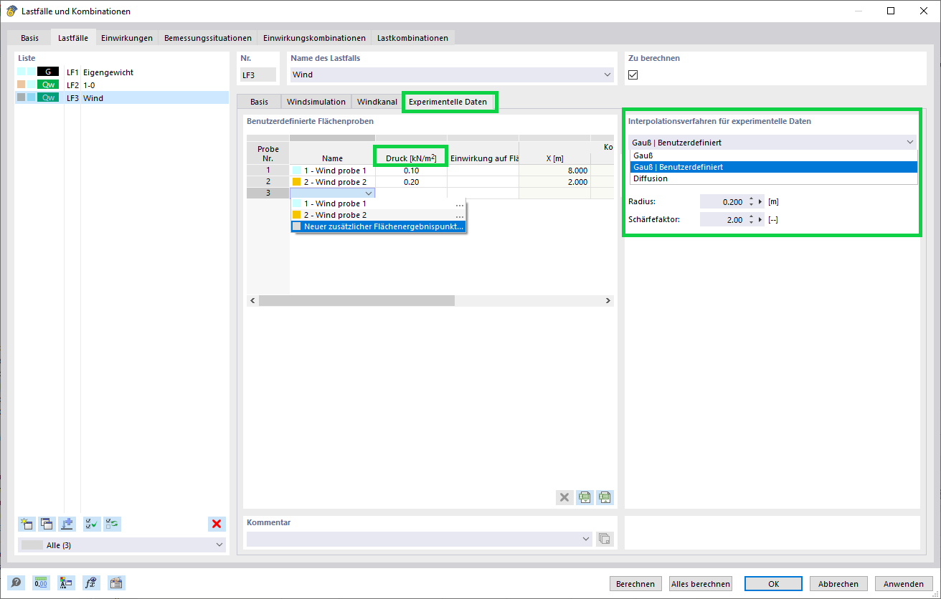The image size is (941, 599).
Task: Switch to the Windkanal tab
Action: click(x=376, y=101)
